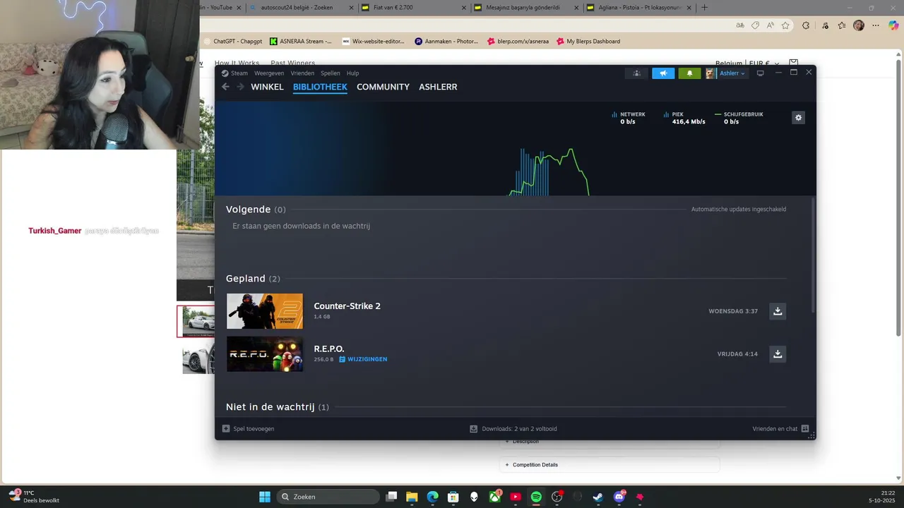Open R.E.P.O. game thumbnail
The image size is (904, 508).
265,354
